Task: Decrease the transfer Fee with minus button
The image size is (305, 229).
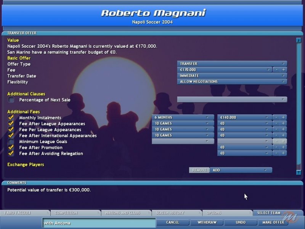Action: (x=276, y=70)
